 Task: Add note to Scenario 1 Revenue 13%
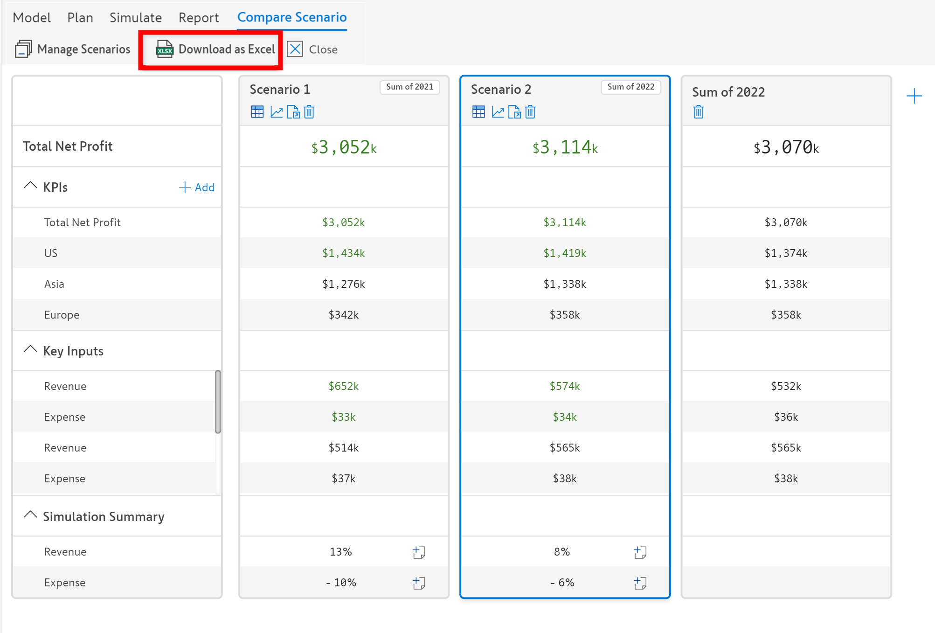[x=419, y=552]
